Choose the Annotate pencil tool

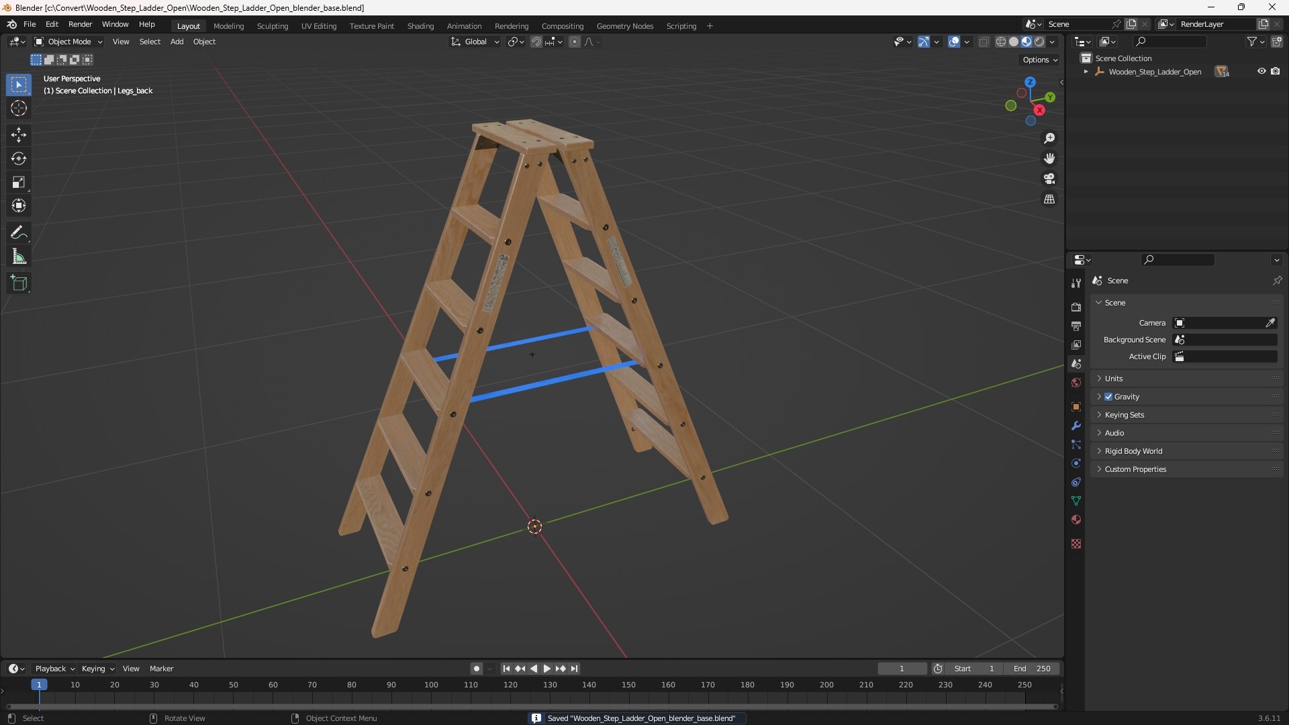(x=19, y=233)
